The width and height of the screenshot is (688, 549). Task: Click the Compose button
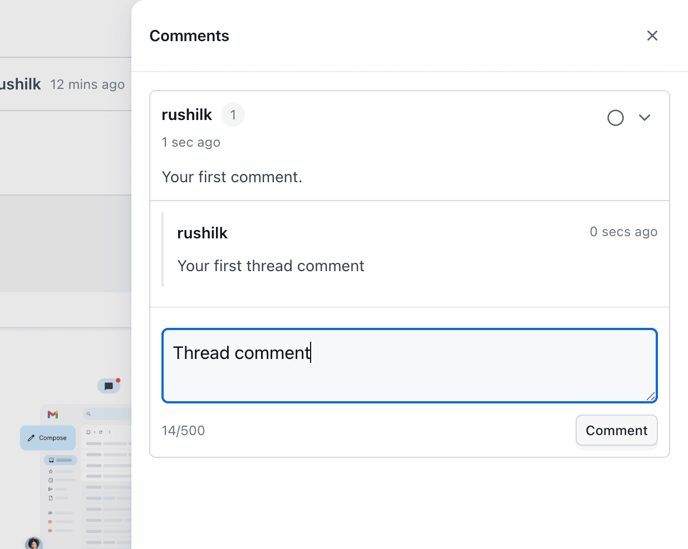click(x=48, y=438)
